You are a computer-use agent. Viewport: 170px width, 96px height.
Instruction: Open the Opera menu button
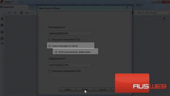tap(6, 2)
